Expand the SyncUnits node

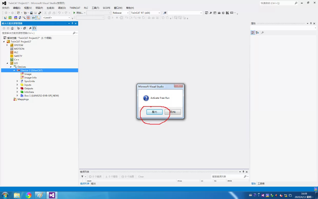pos(17,81)
